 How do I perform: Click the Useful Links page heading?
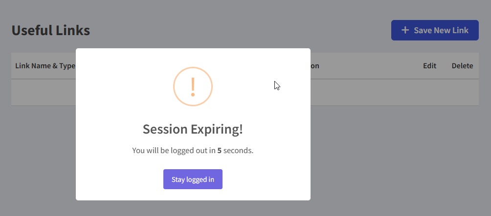coord(51,30)
